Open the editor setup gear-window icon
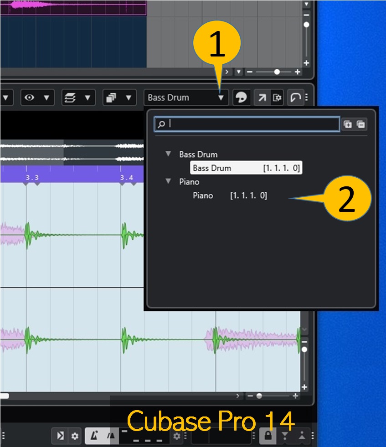 277,98
